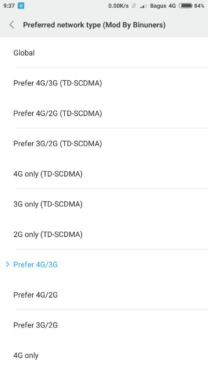Screen dimensions: 208x370
Task: Choose Prefer 3G/2G (TD-SCDMA)
Action: tap(104, 143)
